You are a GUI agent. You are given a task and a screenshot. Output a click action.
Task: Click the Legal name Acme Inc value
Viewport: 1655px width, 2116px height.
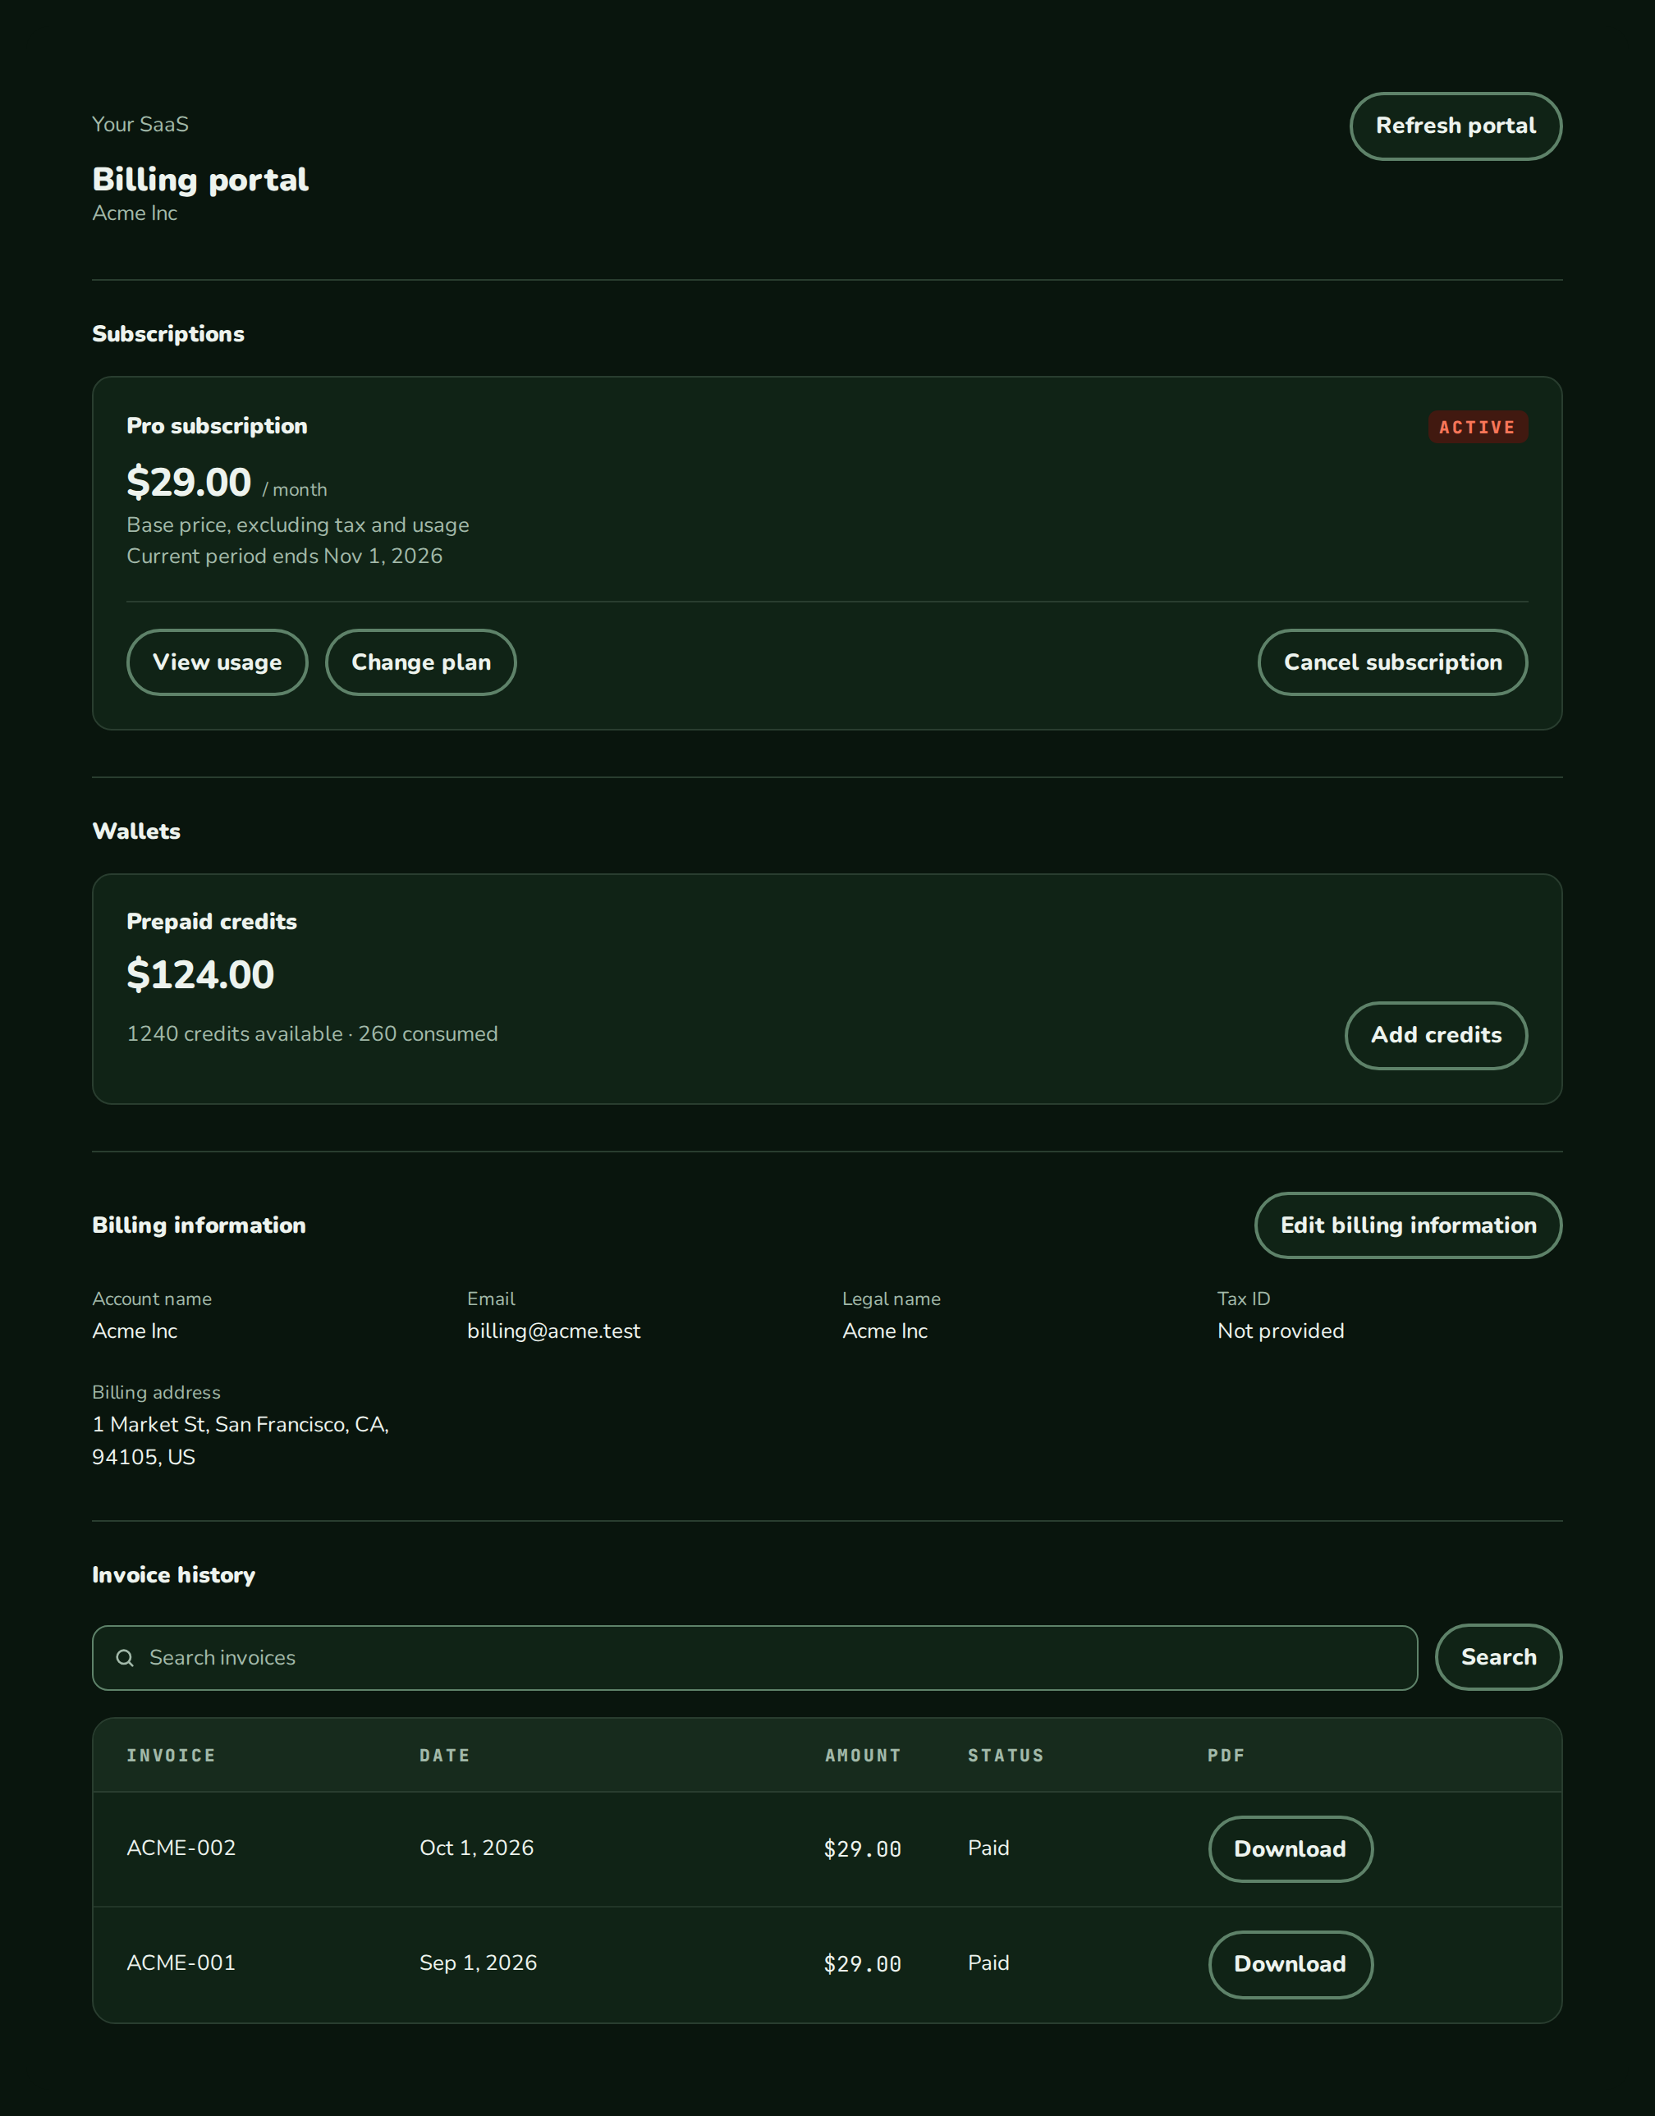[885, 1331]
